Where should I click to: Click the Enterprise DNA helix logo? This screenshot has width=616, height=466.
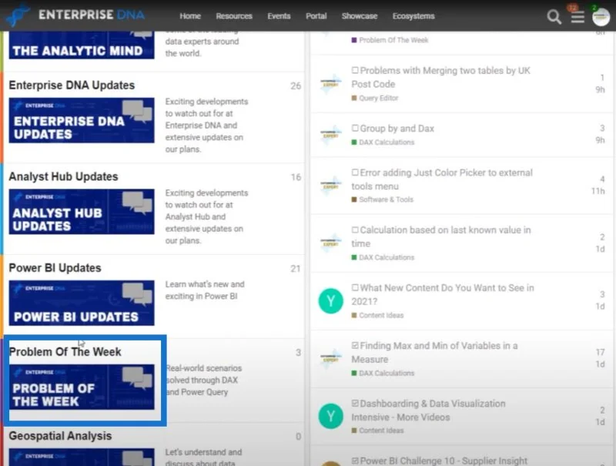point(18,15)
